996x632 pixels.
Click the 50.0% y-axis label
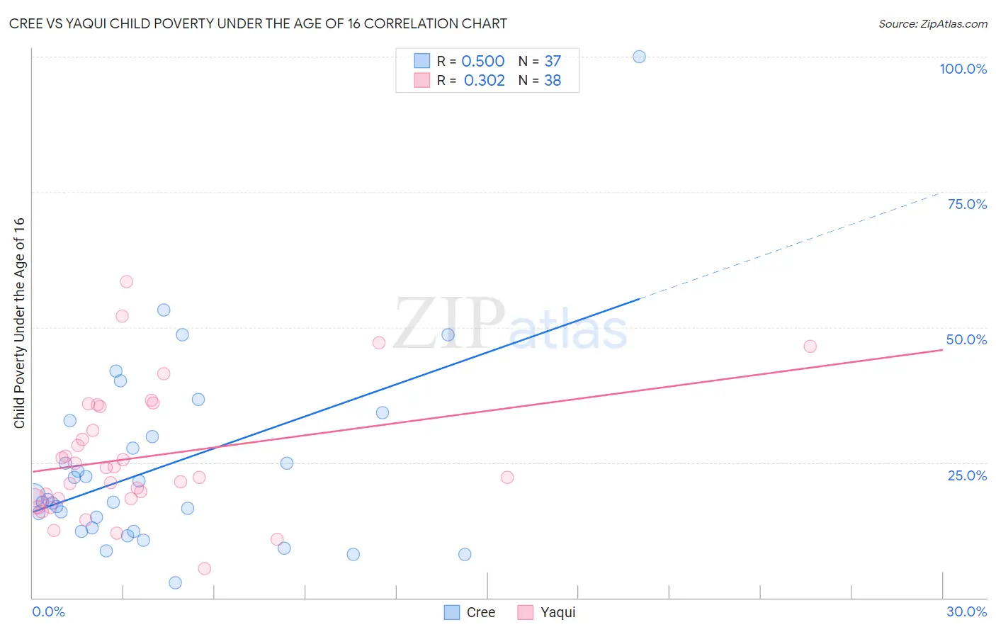(x=966, y=339)
